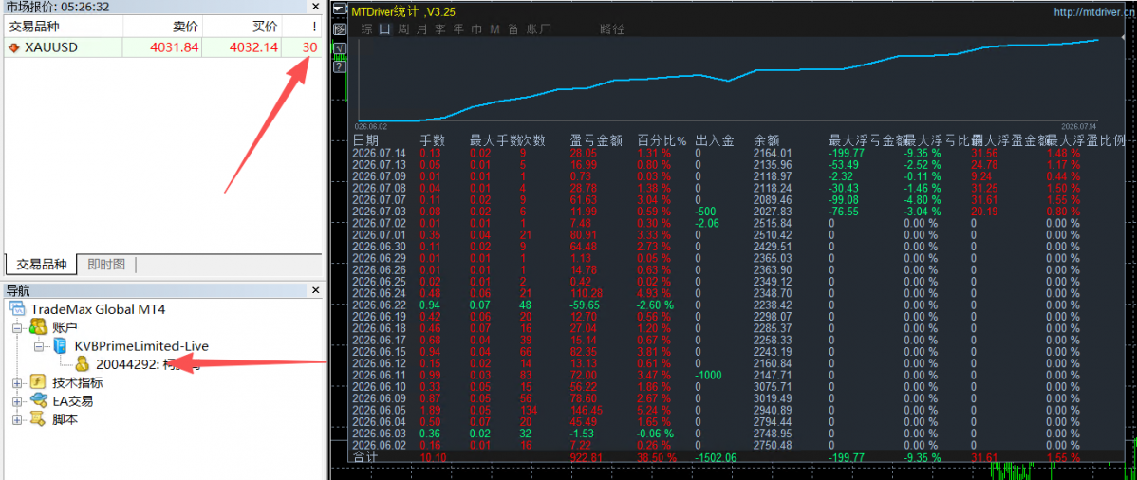Image resolution: width=1137 pixels, height=480 pixels.
Task: Close the 市场报价 market watch panel
Action: [315, 7]
